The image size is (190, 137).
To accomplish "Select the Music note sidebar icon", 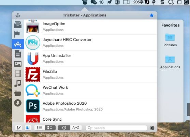I will click(x=18, y=83).
